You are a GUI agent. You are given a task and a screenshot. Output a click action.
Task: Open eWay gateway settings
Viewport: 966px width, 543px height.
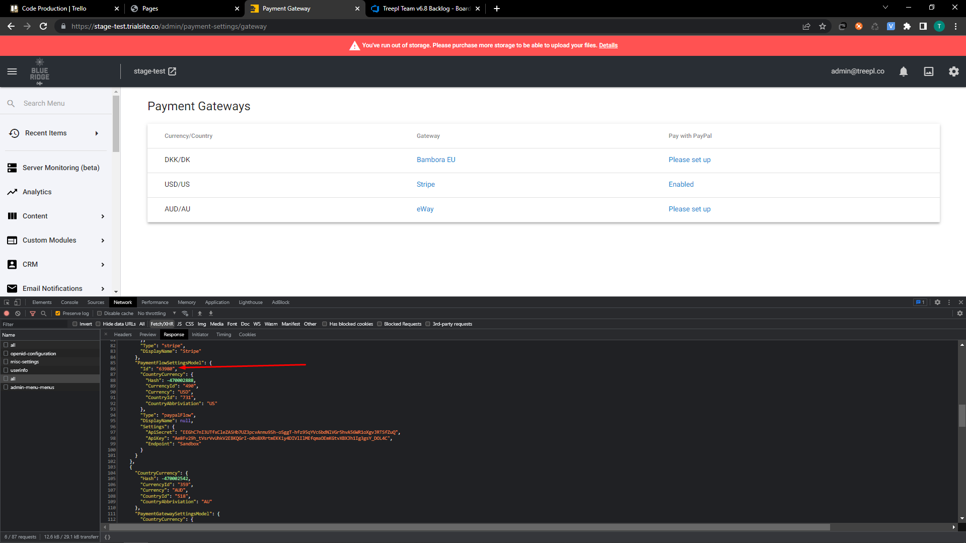[x=425, y=209]
